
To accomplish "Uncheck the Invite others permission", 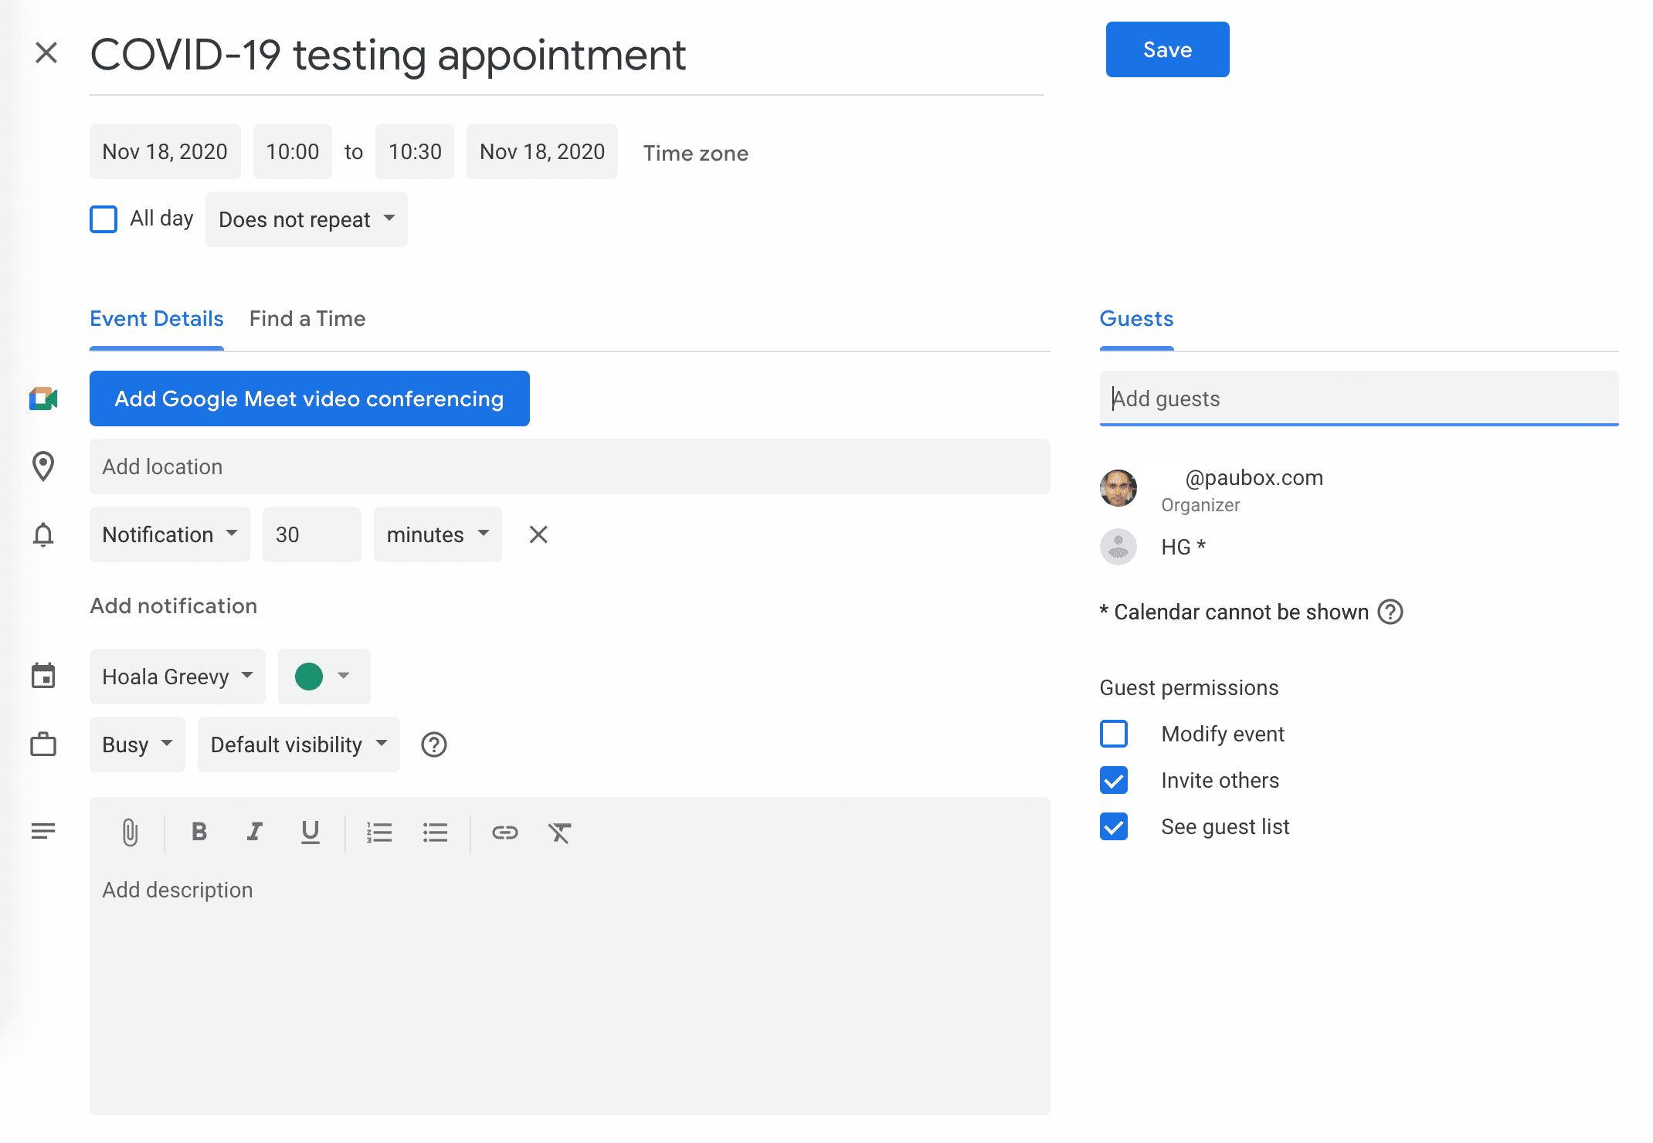I will (1113, 780).
